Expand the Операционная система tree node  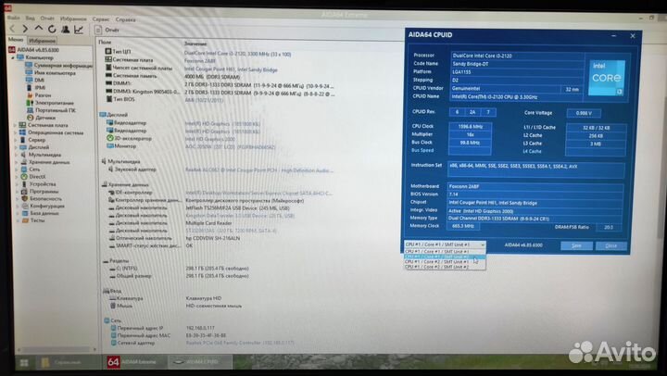[x=16, y=132]
